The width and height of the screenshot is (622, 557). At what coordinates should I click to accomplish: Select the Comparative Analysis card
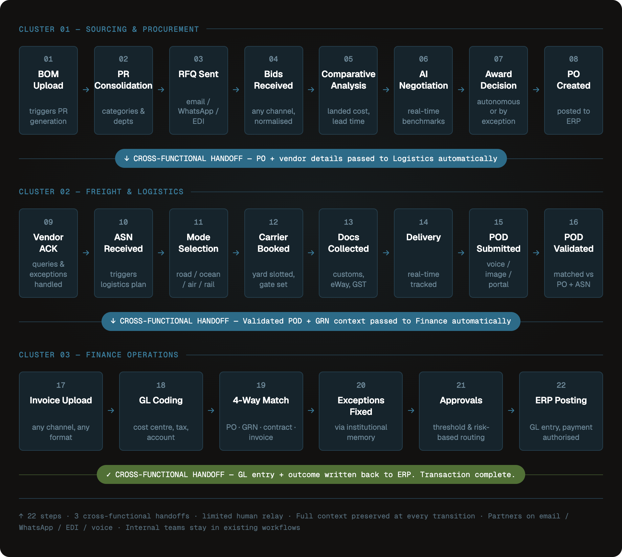coord(348,90)
